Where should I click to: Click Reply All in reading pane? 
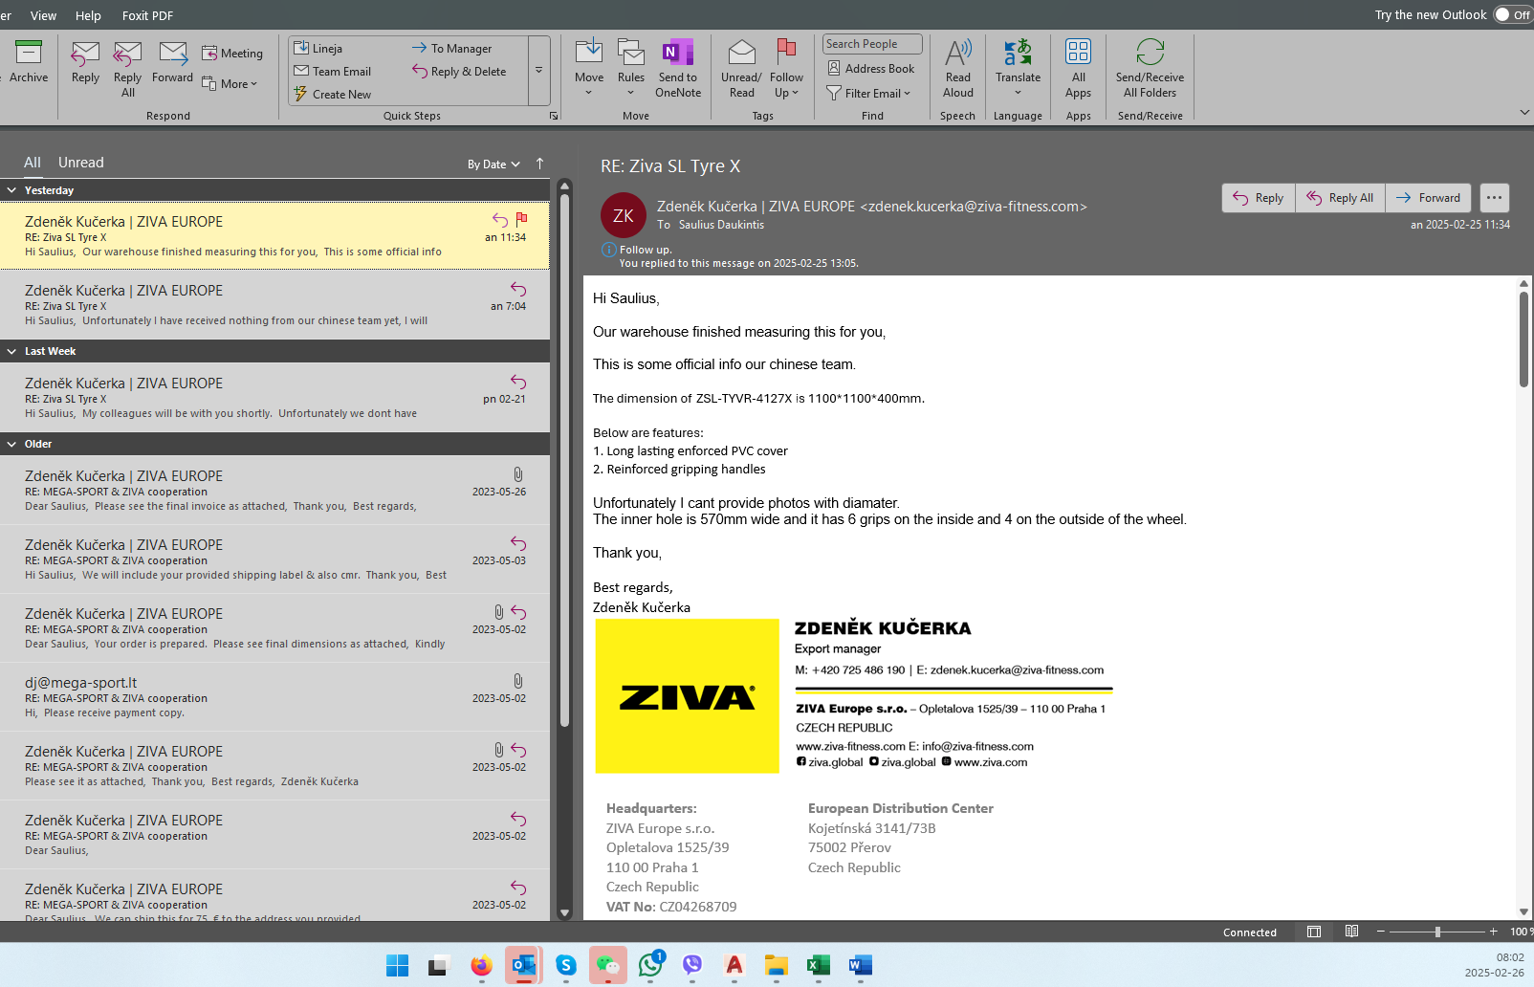click(x=1340, y=198)
